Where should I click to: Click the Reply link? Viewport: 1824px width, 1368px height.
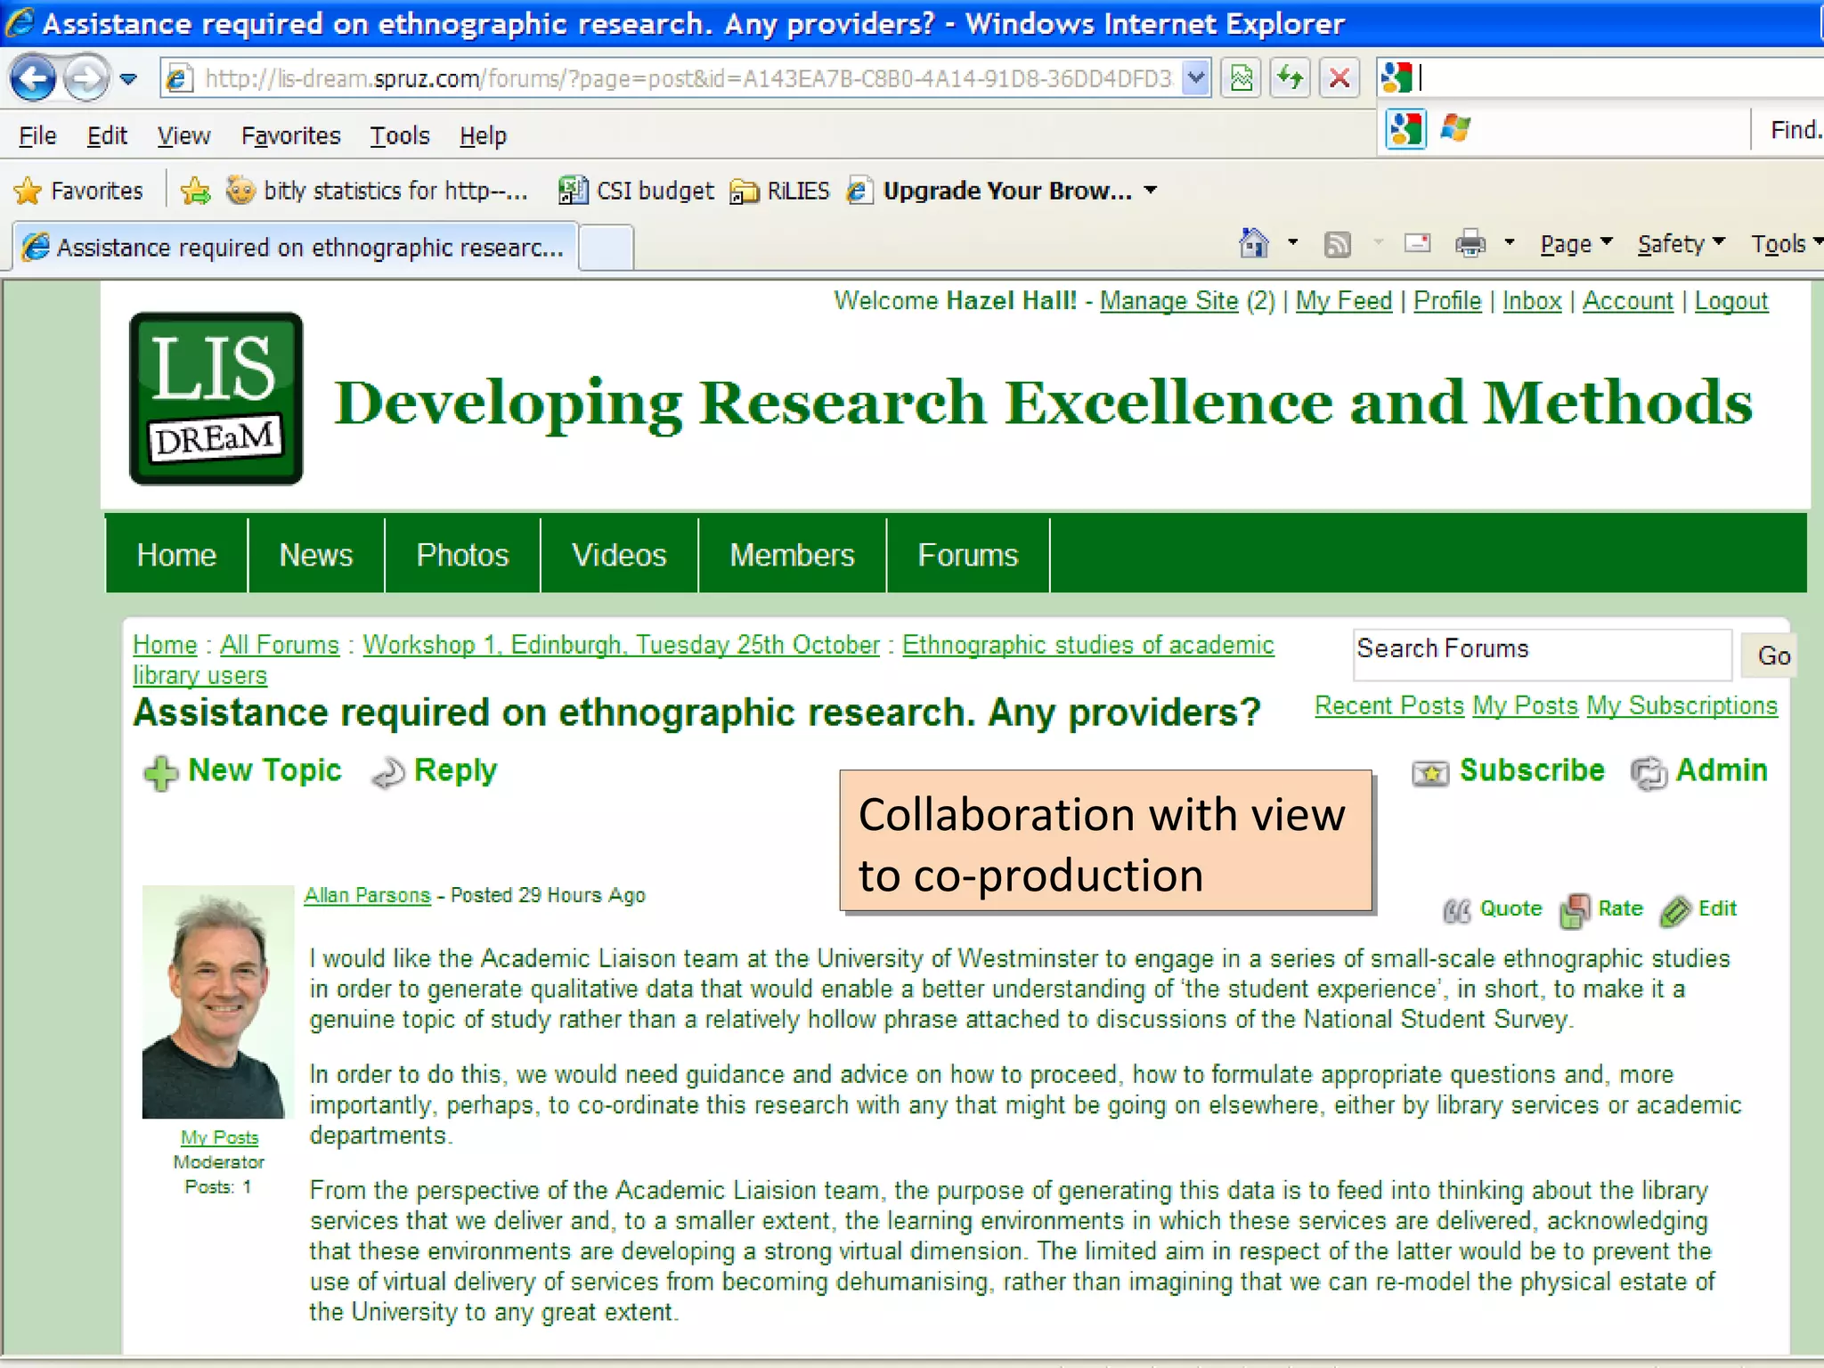click(454, 770)
